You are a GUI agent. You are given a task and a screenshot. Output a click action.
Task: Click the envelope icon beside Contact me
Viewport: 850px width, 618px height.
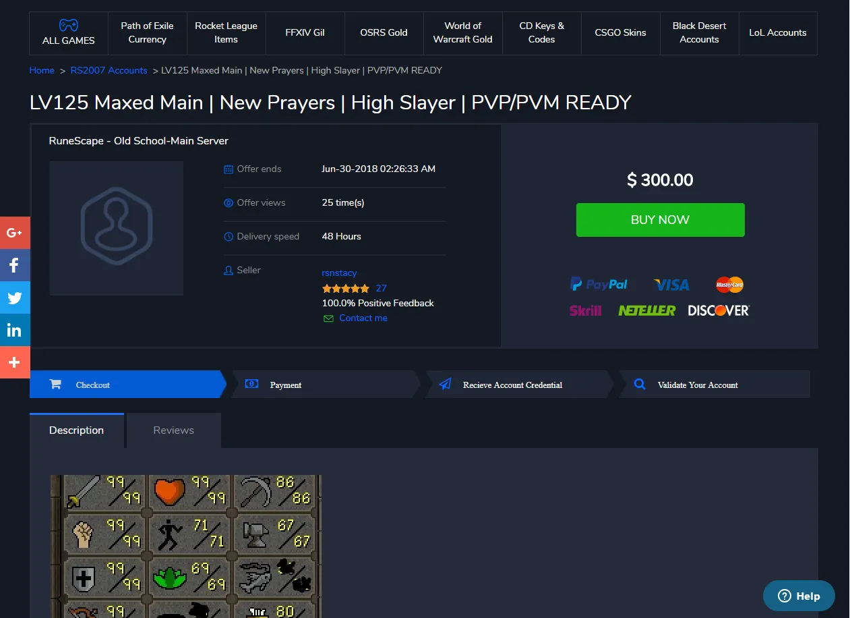click(x=328, y=318)
